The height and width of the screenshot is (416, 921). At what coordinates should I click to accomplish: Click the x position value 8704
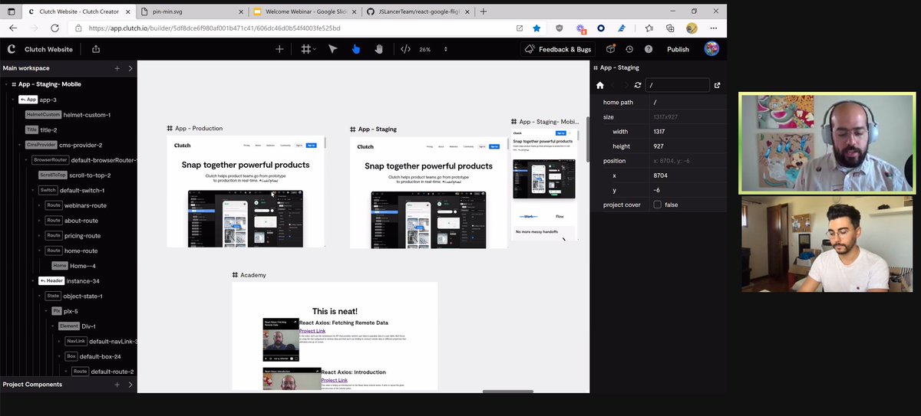(x=661, y=175)
